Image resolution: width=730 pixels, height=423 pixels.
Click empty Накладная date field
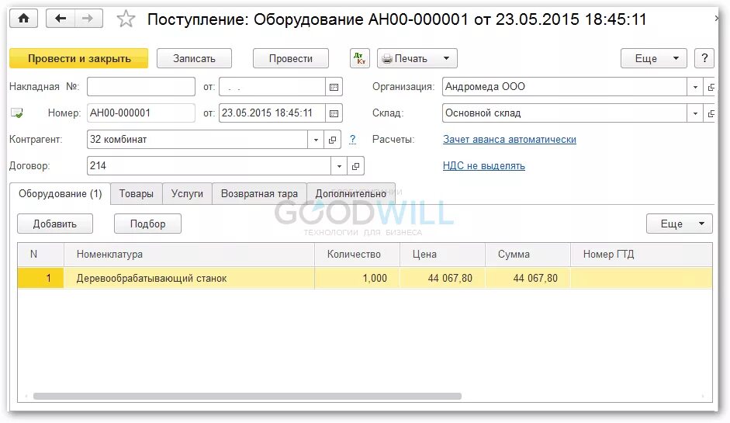[x=272, y=87]
